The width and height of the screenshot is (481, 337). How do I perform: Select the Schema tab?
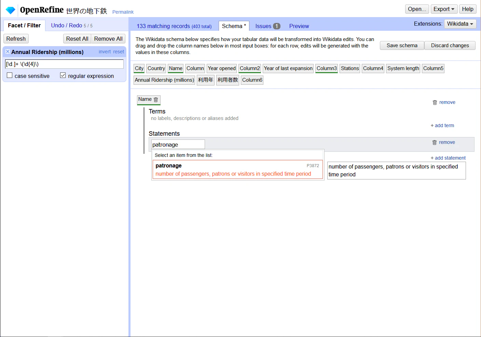[234, 26]
